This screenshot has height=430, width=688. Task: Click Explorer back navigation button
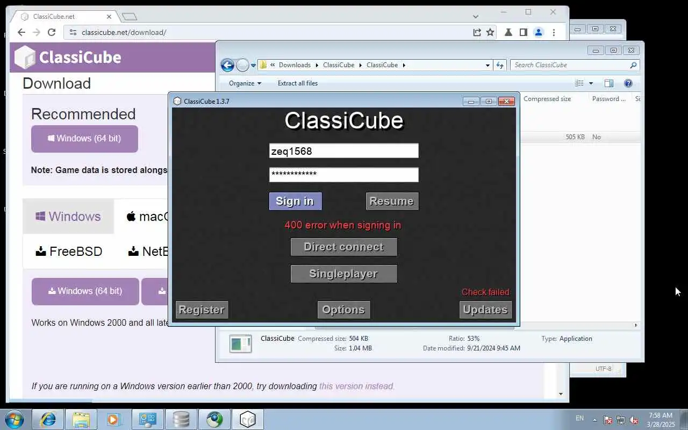pyautogui.click(x=227, y=65)
